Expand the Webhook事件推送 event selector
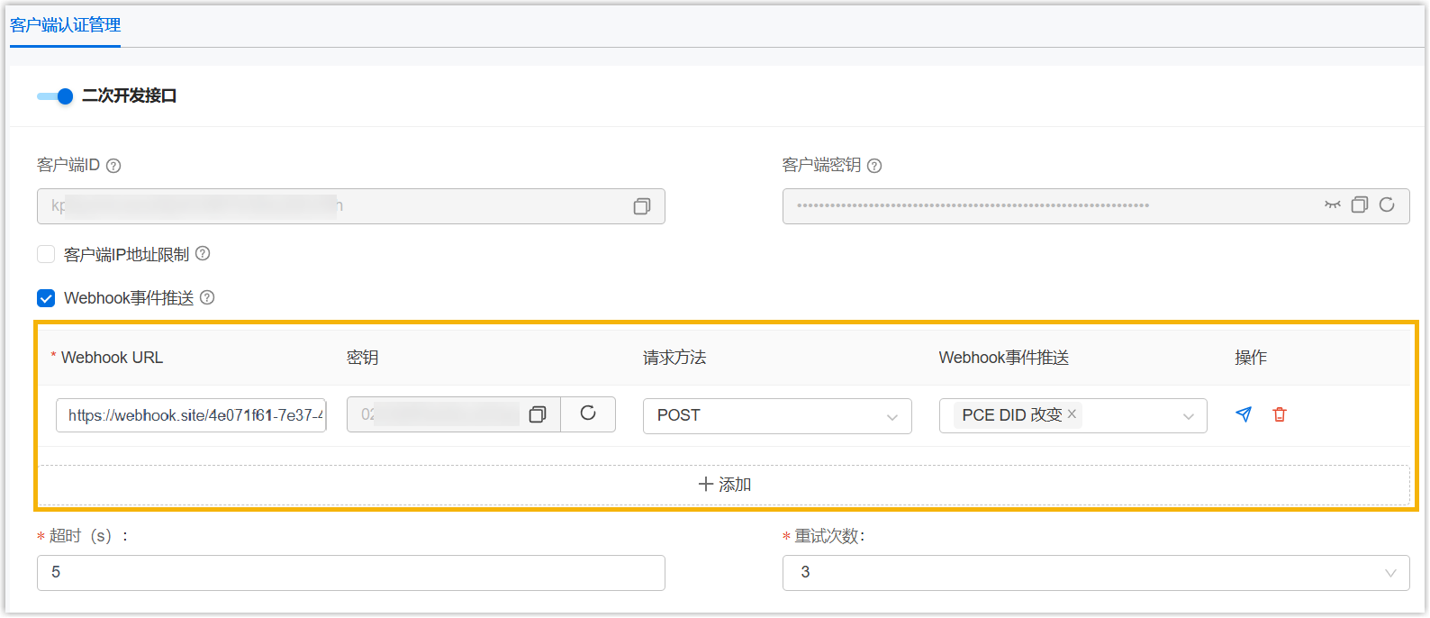 1188,416
